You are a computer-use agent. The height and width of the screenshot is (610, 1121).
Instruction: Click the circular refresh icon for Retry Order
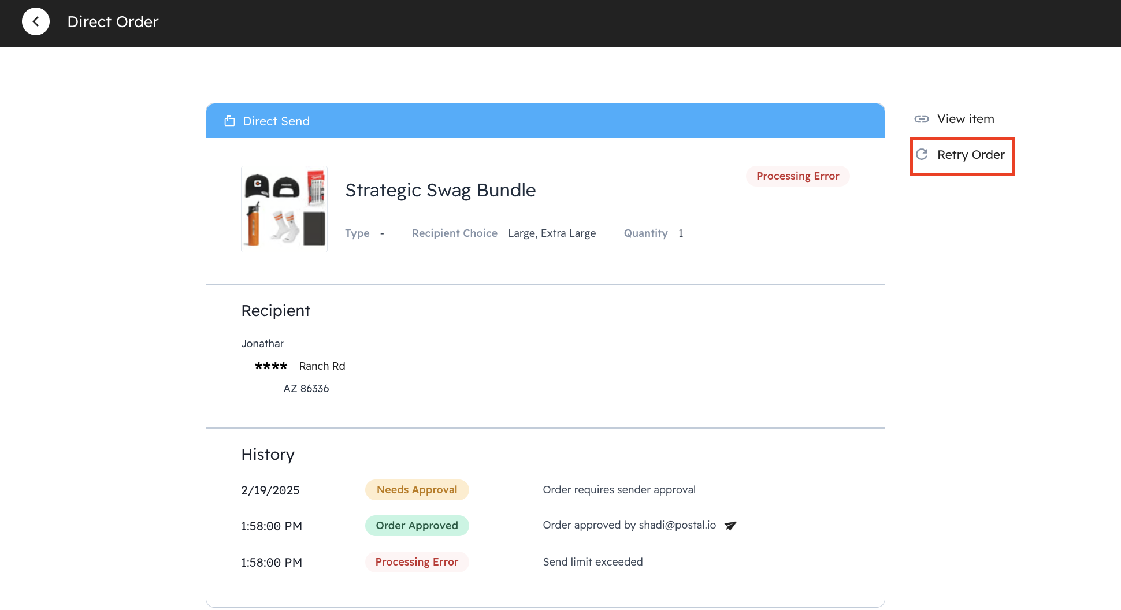tap(922, 154)
